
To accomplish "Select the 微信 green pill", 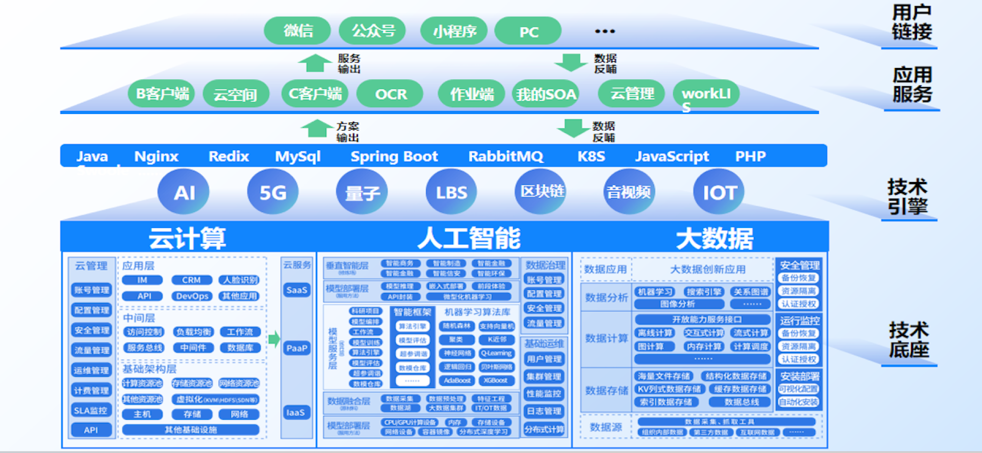I will click(x=298, y=31).
